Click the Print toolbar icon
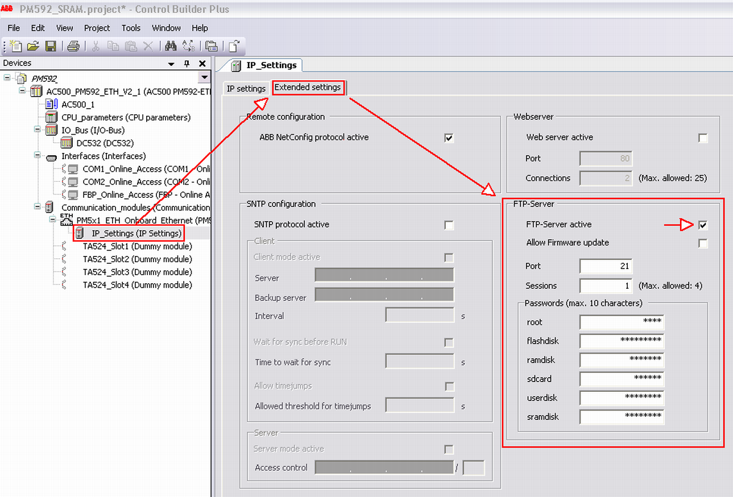Image resolution: width=733 pixels, height=497 pixels. 73,46
